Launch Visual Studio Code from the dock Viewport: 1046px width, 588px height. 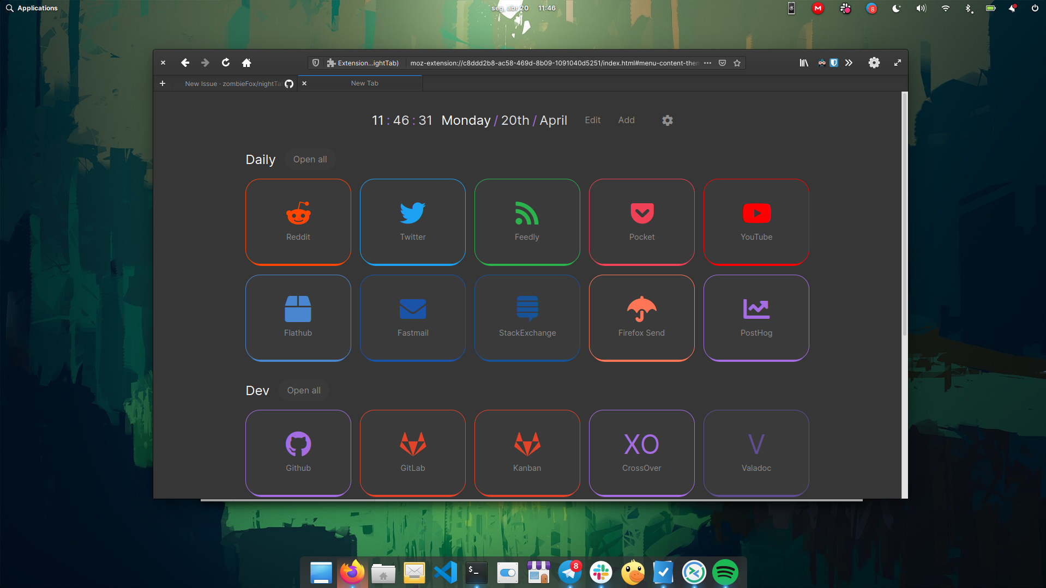[445, 572]
